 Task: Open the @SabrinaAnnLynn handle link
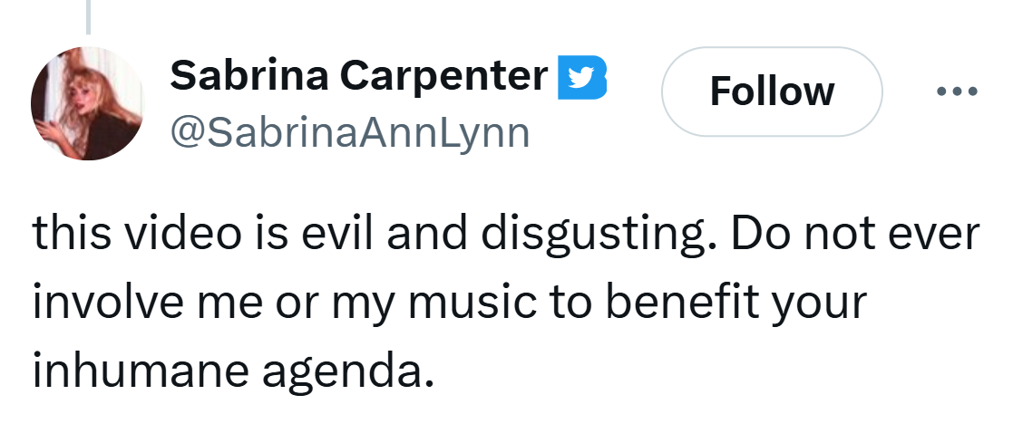tap(349, 132)
